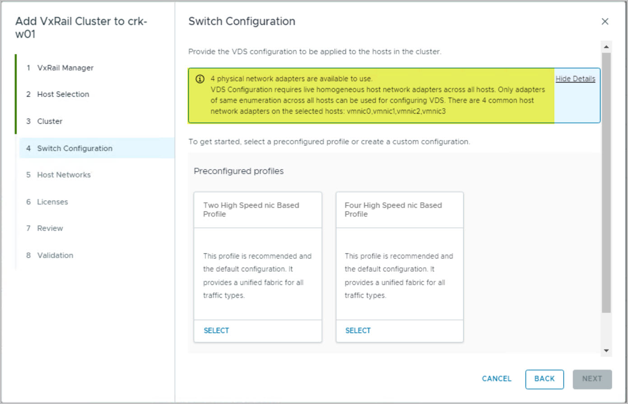This screenshot has width=628, height=404.
Task: Select the Switch Configuration step
Action: [74, 149]
